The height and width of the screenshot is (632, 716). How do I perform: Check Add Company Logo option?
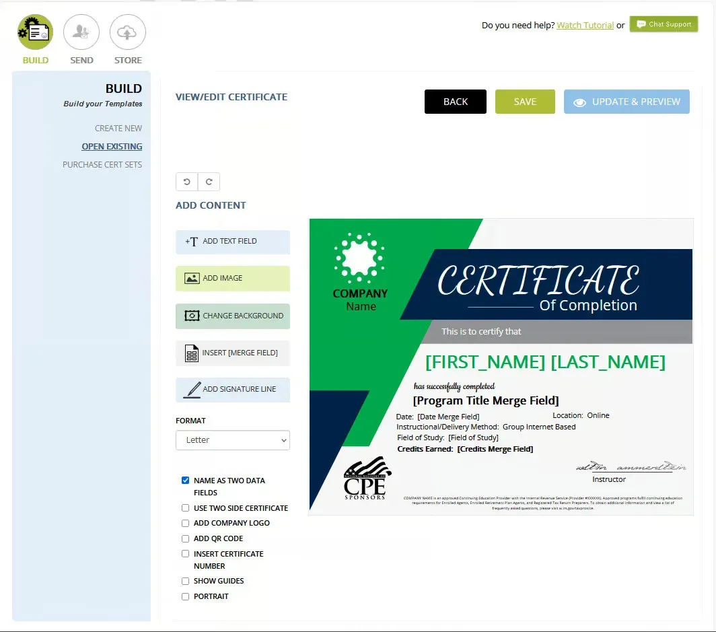(186, 524)
